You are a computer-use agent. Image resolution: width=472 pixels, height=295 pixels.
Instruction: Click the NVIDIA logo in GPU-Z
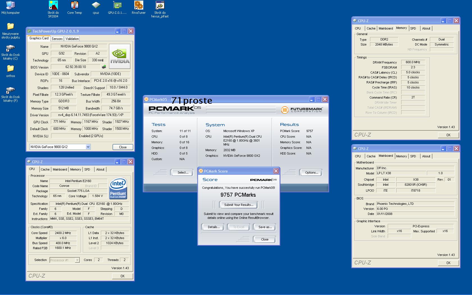tap(120, 56)
